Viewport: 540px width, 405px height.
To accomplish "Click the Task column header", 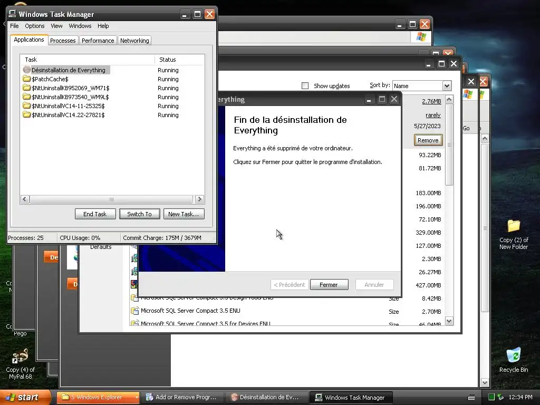I will (87, 60).
